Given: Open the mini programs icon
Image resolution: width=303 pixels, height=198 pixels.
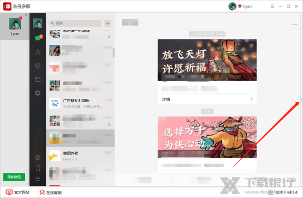Looking at the screenshot, I should point(38,157).
